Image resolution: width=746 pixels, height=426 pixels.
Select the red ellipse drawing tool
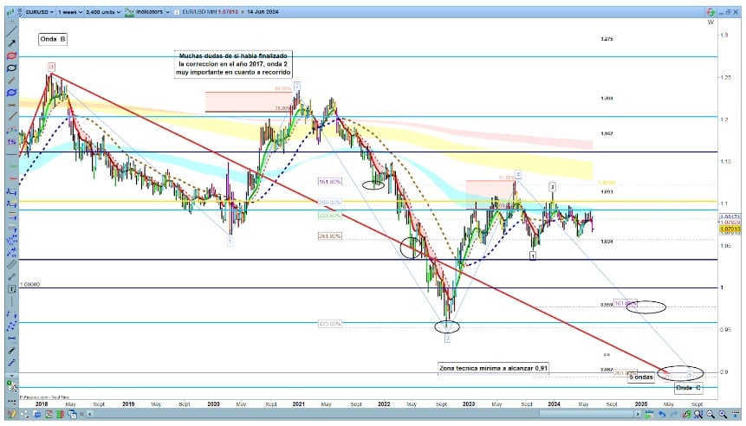pos(11,54)
